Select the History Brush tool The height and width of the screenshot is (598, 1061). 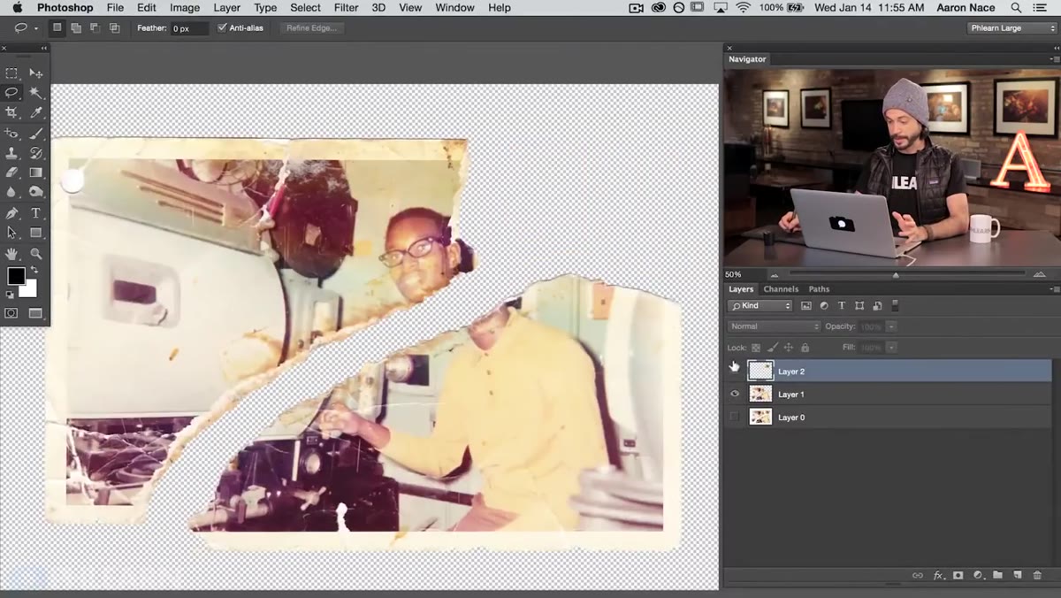(36, 153)
